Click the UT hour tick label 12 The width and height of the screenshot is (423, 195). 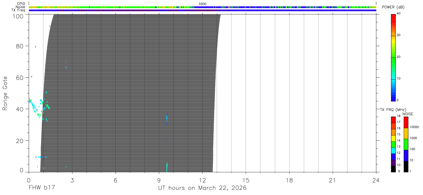[x=202, y=180]
